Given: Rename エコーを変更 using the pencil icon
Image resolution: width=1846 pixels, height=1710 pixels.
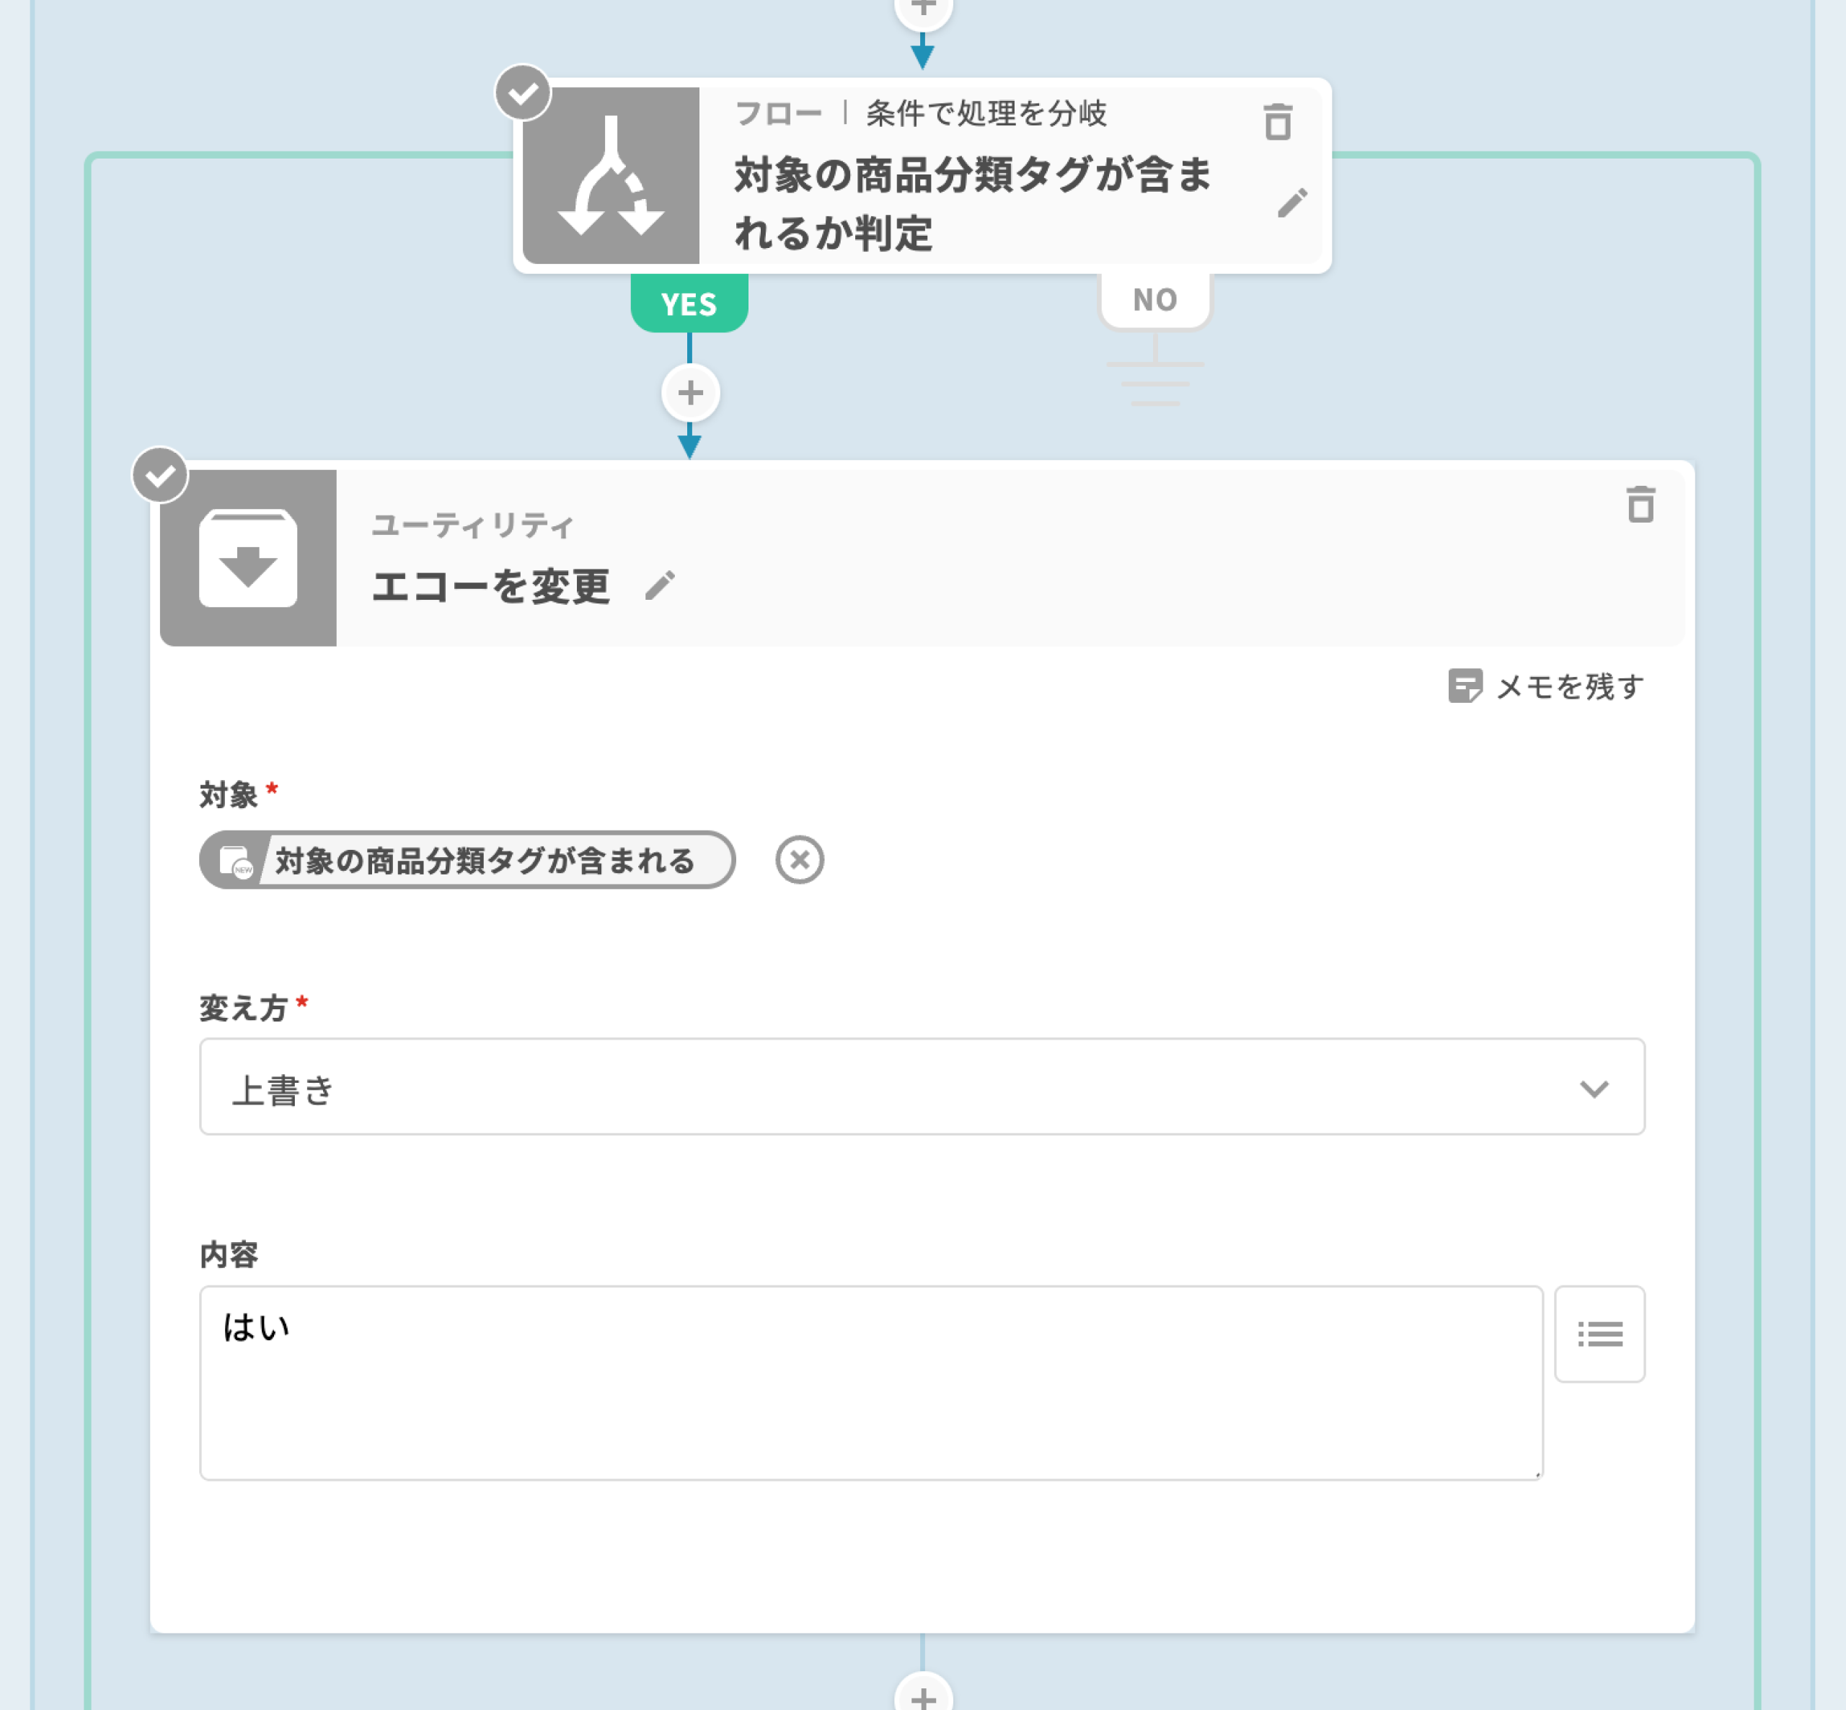Looking at the screenshot, I should coord(660,585).
